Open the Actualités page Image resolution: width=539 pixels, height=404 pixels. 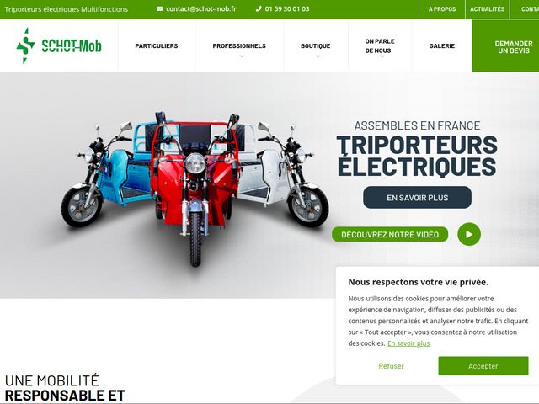point(487,9)
